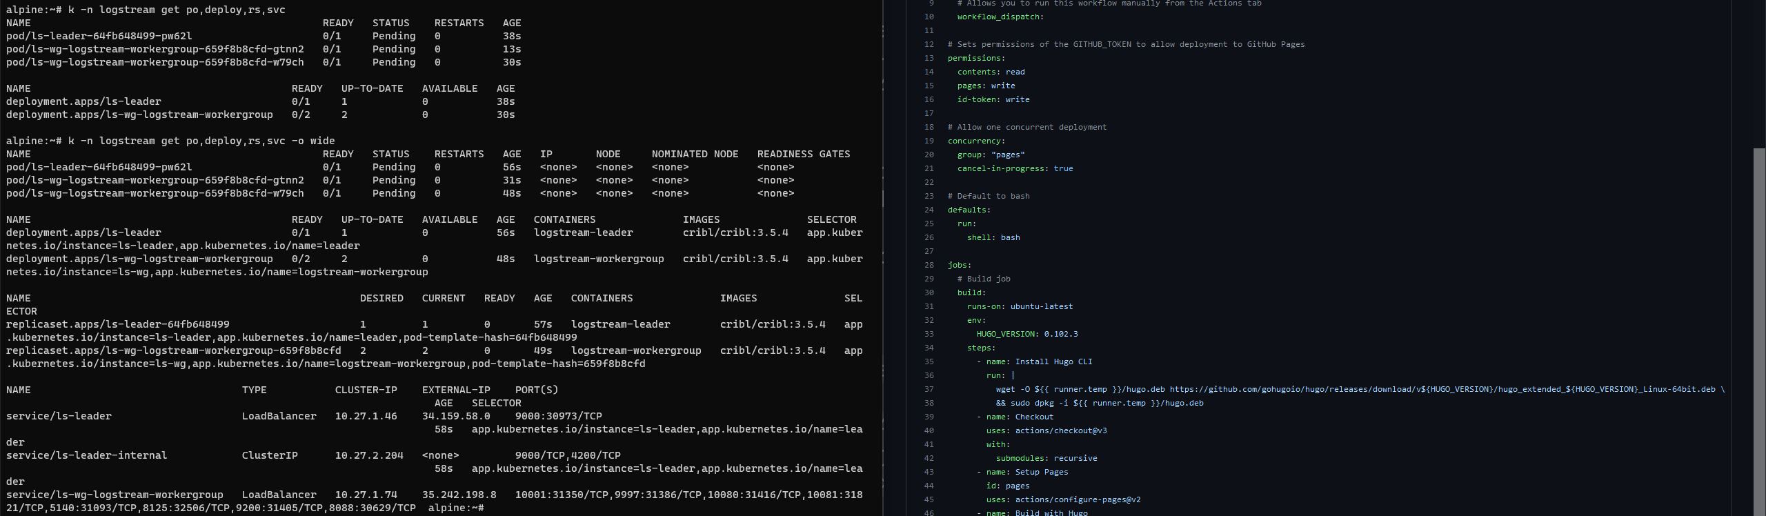Click 'replicaset.apps/ls-leader-64fb648499' name
Screen dimensions: 1766x516
[x=118, y=324]
